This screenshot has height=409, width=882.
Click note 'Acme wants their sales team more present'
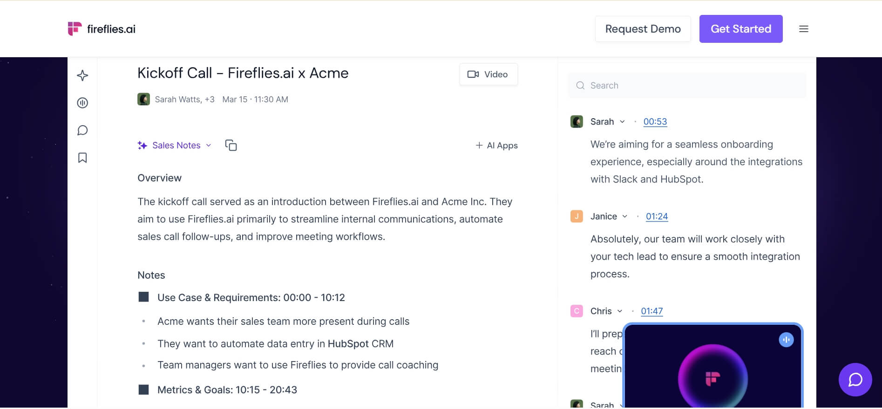(283, 322)
